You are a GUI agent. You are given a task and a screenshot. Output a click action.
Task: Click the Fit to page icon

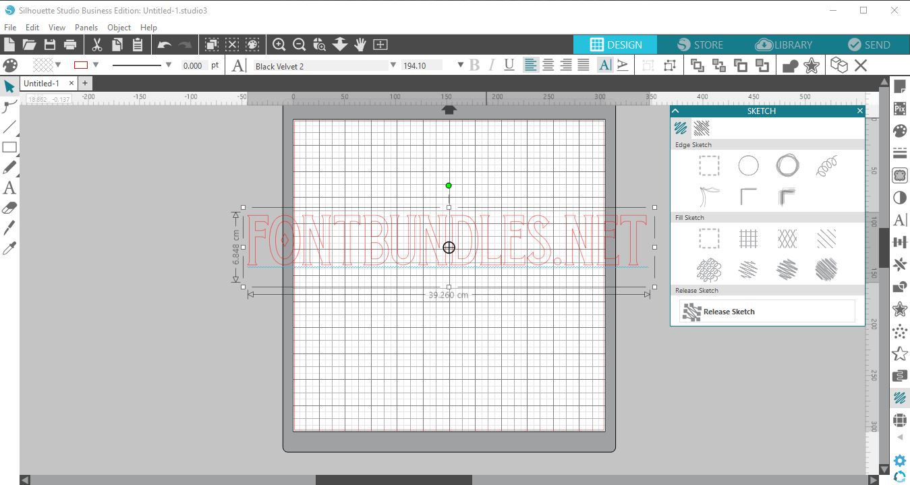coord(380,45)
